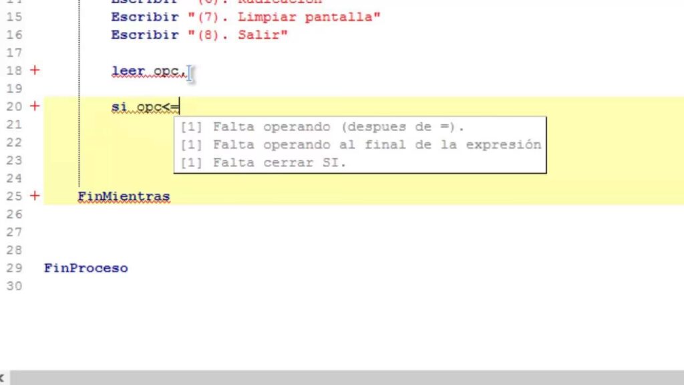Click the red error marker on line 20
The height and width of the screenshot is (385, 684).
click(35, 106)
